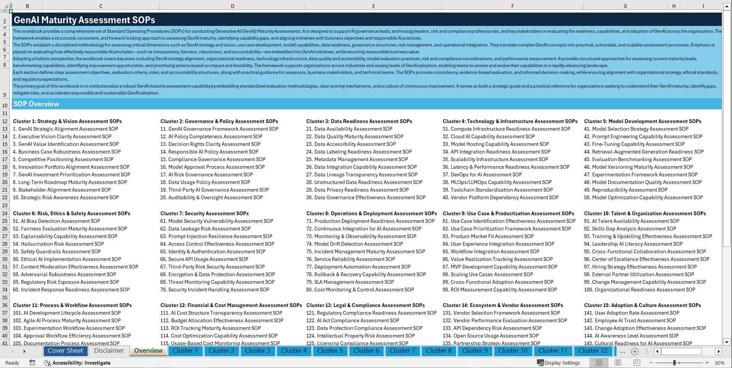This screenshot has width=732, height=368.
Task: Switch to Page Layout view icon
Action: pyautogui.click(x=618, y=363)
